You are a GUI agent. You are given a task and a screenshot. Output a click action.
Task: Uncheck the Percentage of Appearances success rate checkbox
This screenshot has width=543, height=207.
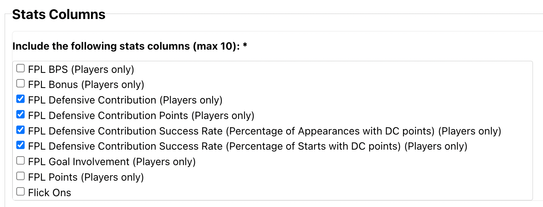point(21,130)
